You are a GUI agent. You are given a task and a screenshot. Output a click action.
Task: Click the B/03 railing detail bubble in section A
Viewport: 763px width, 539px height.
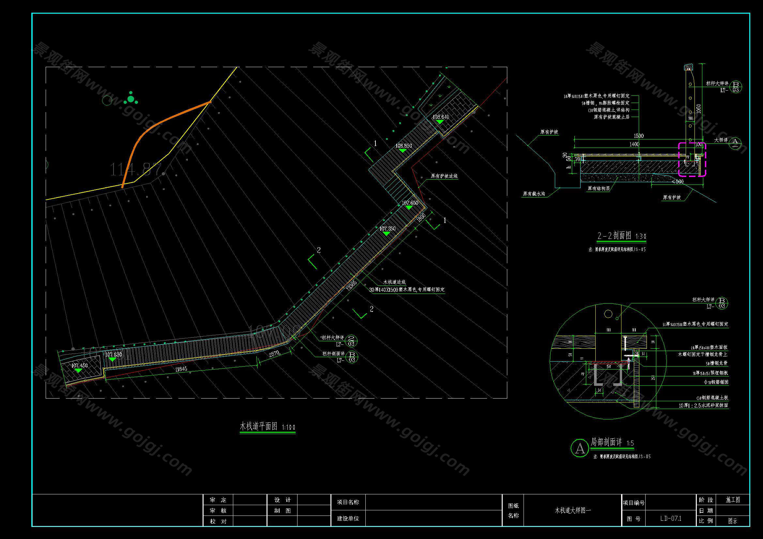722,303
